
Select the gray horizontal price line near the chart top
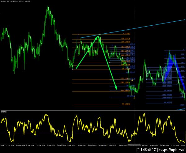click(x=93, y=13)
